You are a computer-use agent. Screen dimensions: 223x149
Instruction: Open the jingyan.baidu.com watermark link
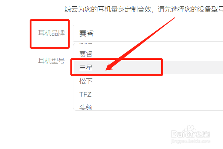pyautogui.click(x=190, y=141)
